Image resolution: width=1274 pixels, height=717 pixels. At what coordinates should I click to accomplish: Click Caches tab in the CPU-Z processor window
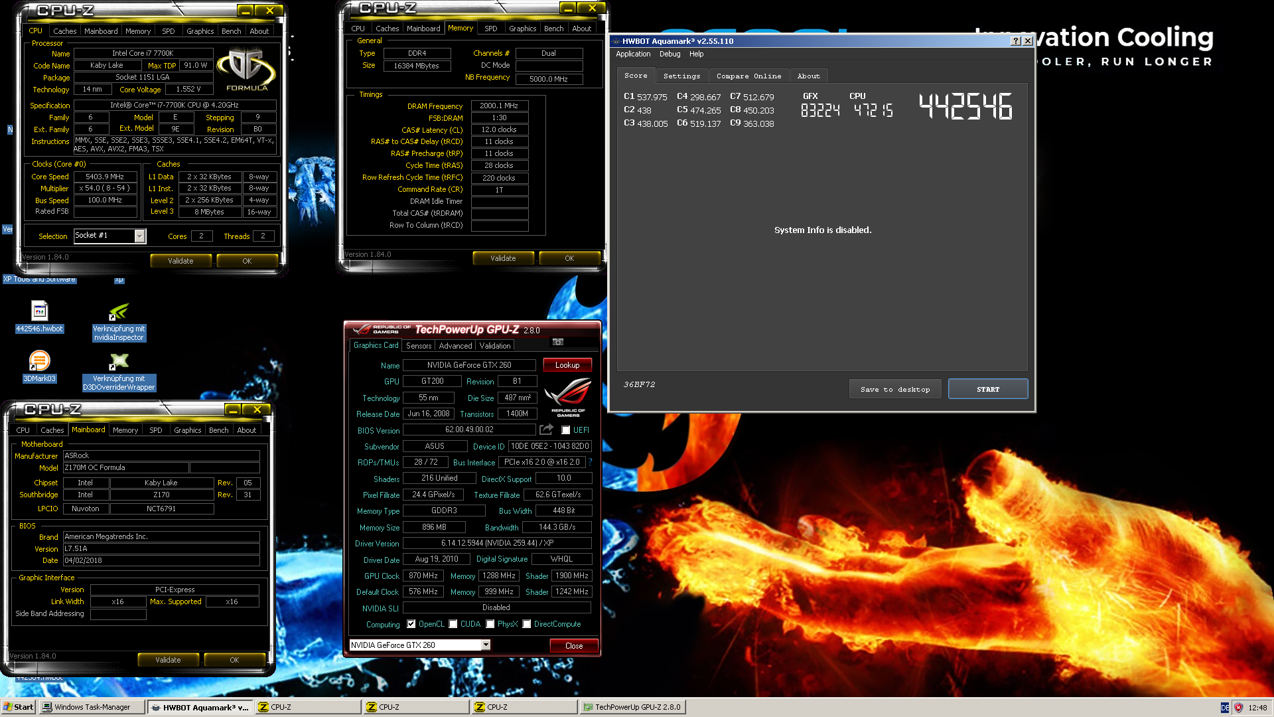64,31
